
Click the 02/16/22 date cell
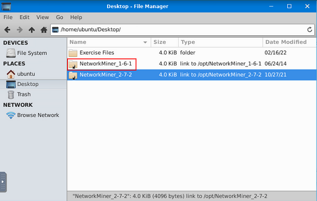tap(275, 52)
